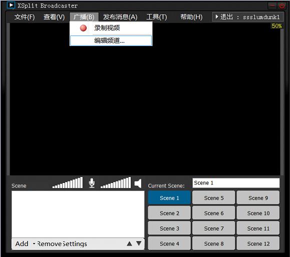Click the Current Scene name field
Image resolution: width=290 pixels, height=257 pixels.
tap(236, 183)
